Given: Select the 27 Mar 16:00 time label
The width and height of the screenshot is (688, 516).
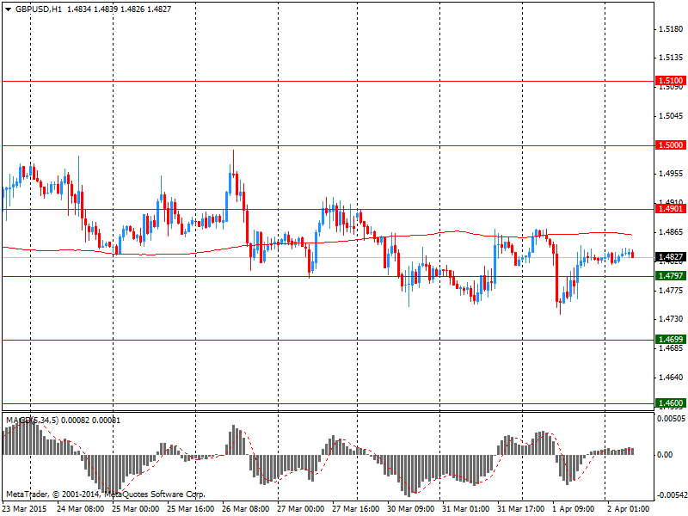Looking at the screenshot, I should [356, 509].
